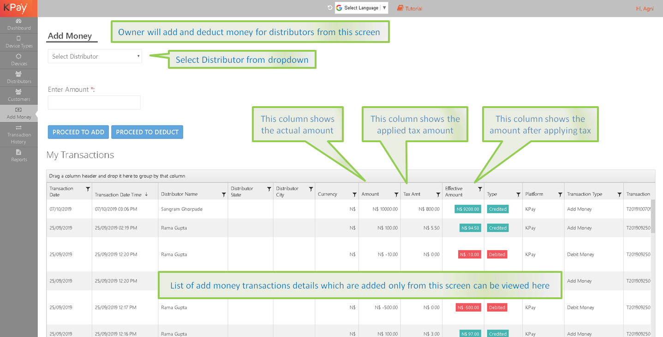
Task: Open Transaction History in sidebar
Action: 18,128
